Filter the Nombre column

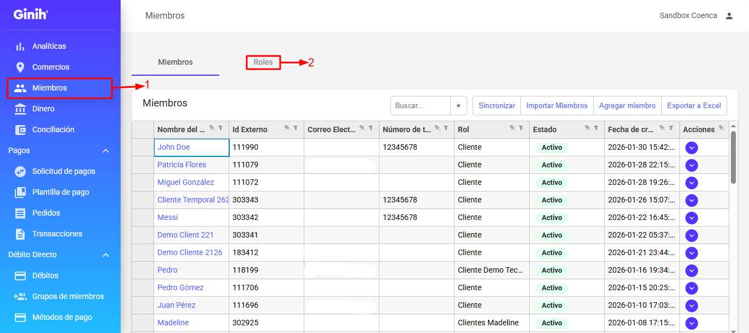point(220,128)
